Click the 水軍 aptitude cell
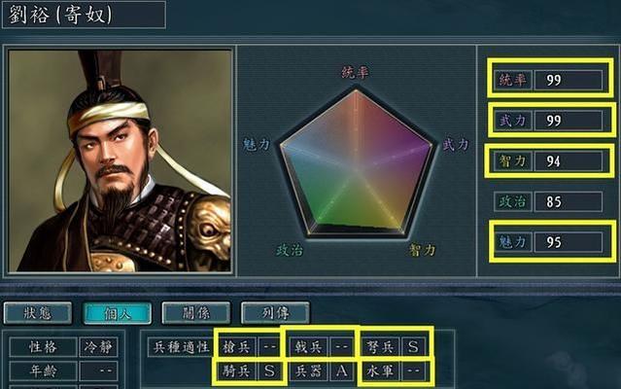The height and width of the screenshot is (389, 621). pos(394,371)
